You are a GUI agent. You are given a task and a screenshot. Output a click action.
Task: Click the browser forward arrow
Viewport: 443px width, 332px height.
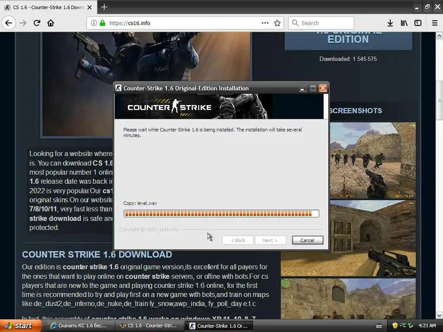(23, 23)
